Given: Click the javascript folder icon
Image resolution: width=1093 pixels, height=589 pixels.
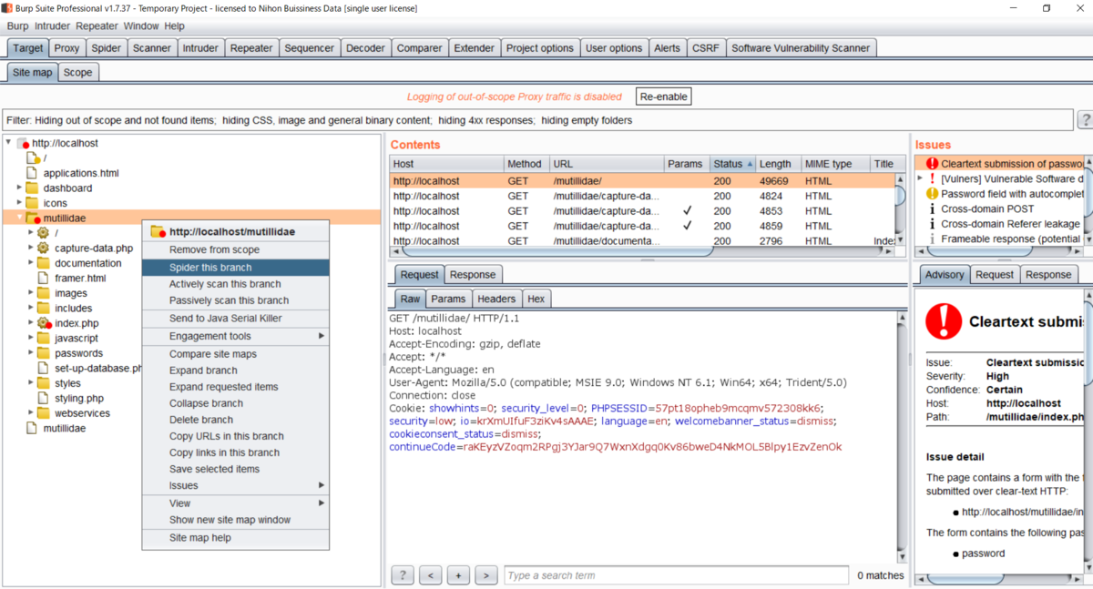Looking at the screenshot, I should pos(43,339).
